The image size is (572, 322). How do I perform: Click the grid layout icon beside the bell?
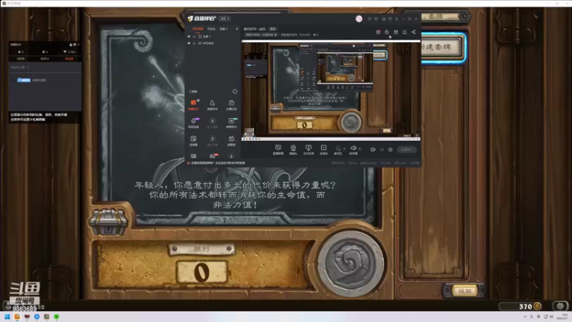[x=396, y=32]
